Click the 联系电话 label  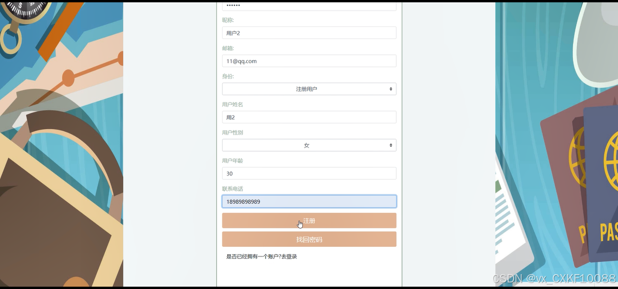pos(233,189)
